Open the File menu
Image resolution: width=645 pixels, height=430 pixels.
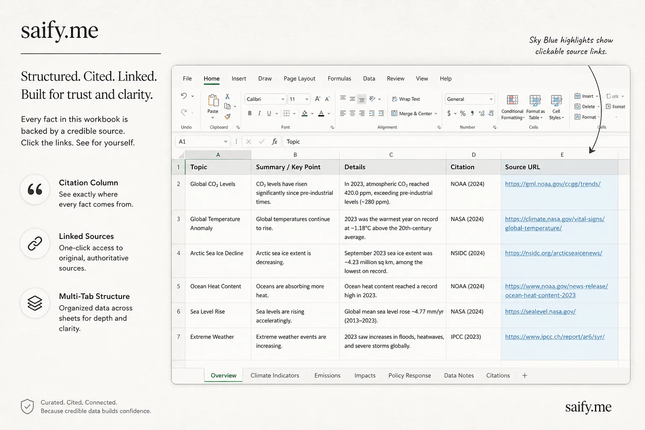[x=187, y=79]
